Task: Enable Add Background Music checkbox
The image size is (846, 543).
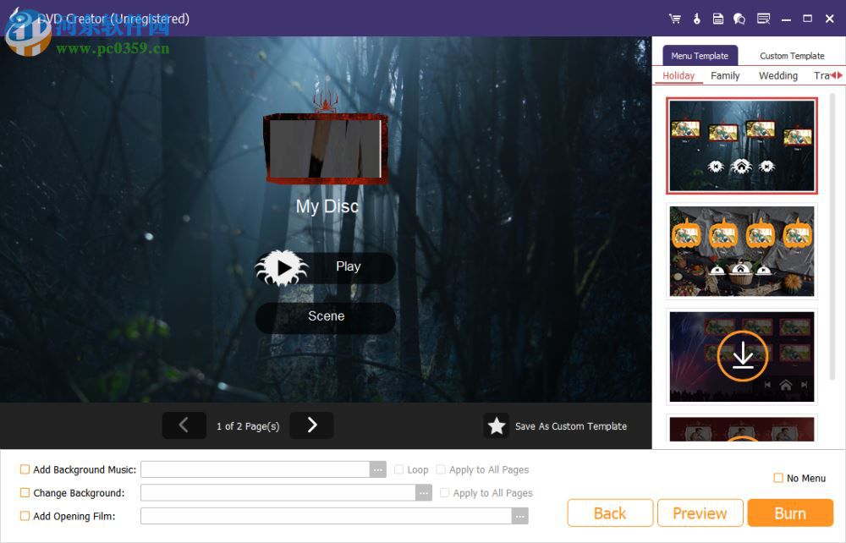Action: click(x=25, y=469)
